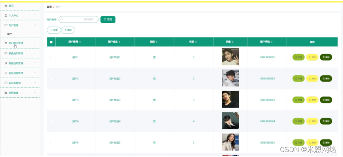Click the batch 删除 button above table
Screen dimensions: 343x157
pos(68,30)
